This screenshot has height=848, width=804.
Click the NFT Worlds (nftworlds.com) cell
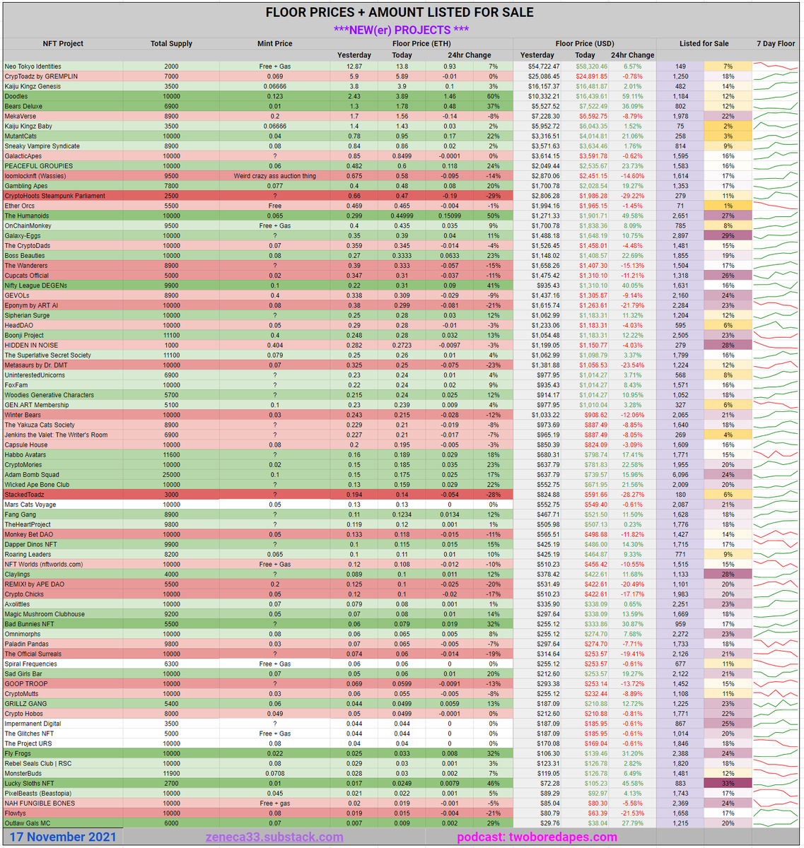(63, 565)
